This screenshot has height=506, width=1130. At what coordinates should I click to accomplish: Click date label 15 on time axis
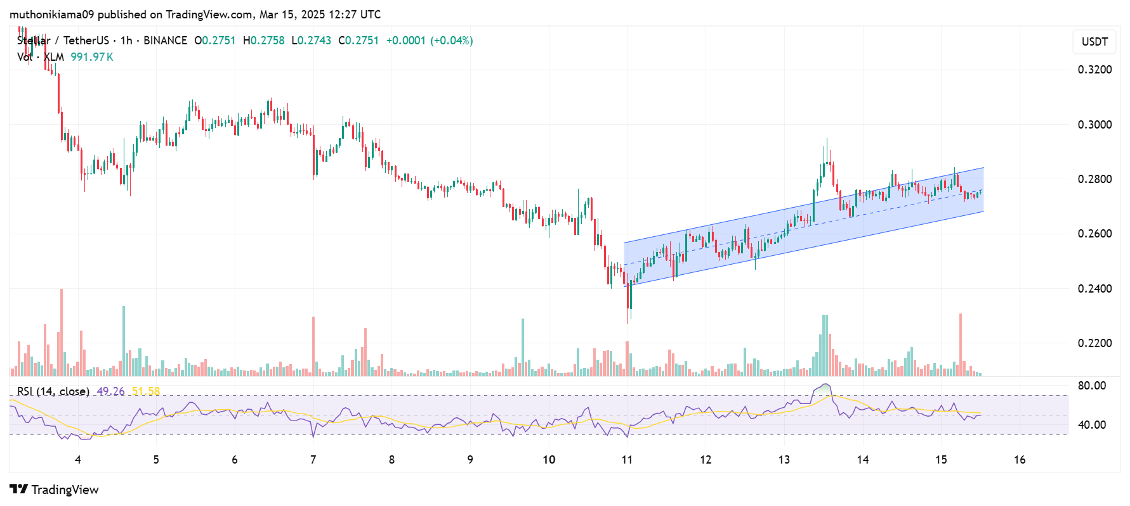point(941,460)
